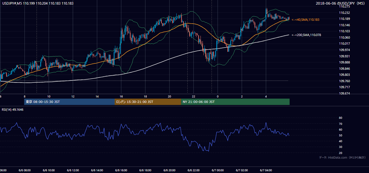Image resolution: width=369 pixels, height=173 pixels.
Task: Click the 6/6 20:00 date axis label
Action: point(169,170)
